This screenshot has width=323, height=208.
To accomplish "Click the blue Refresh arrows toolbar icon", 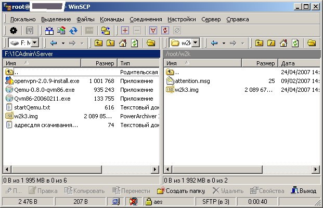I will point(73,31).
